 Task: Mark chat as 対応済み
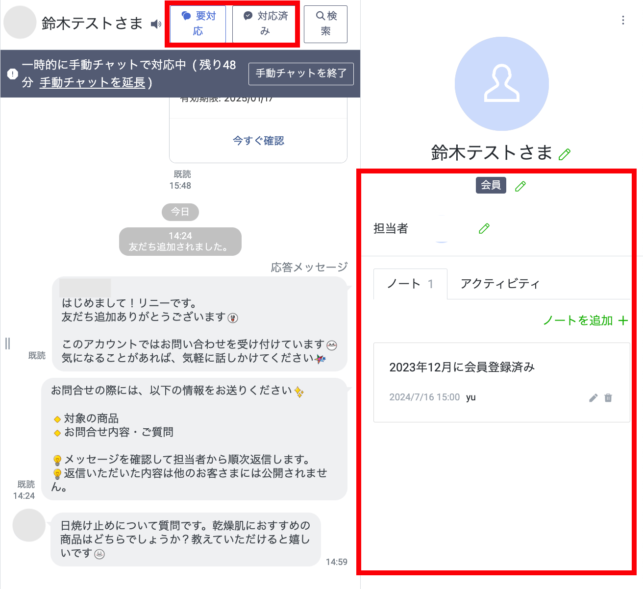click(x=265, y=24)
